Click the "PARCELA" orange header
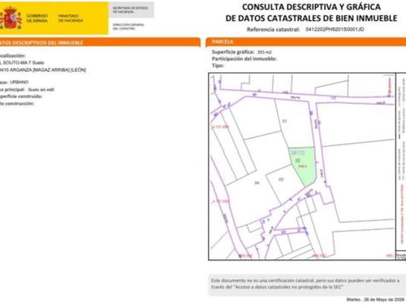The height and width of the screenshot is (305, 406). (x=306, y=42)
